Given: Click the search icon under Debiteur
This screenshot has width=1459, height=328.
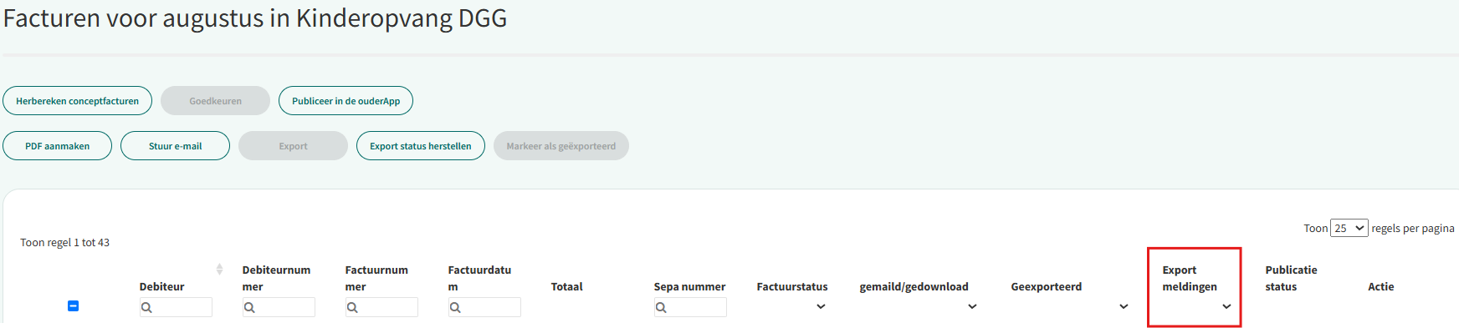Looking at the screenshot, I should click(146, 308).
